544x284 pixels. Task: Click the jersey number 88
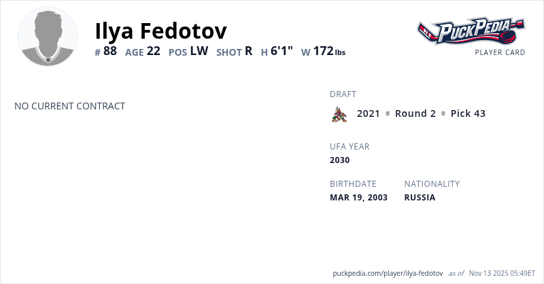[x=110, y=51]
